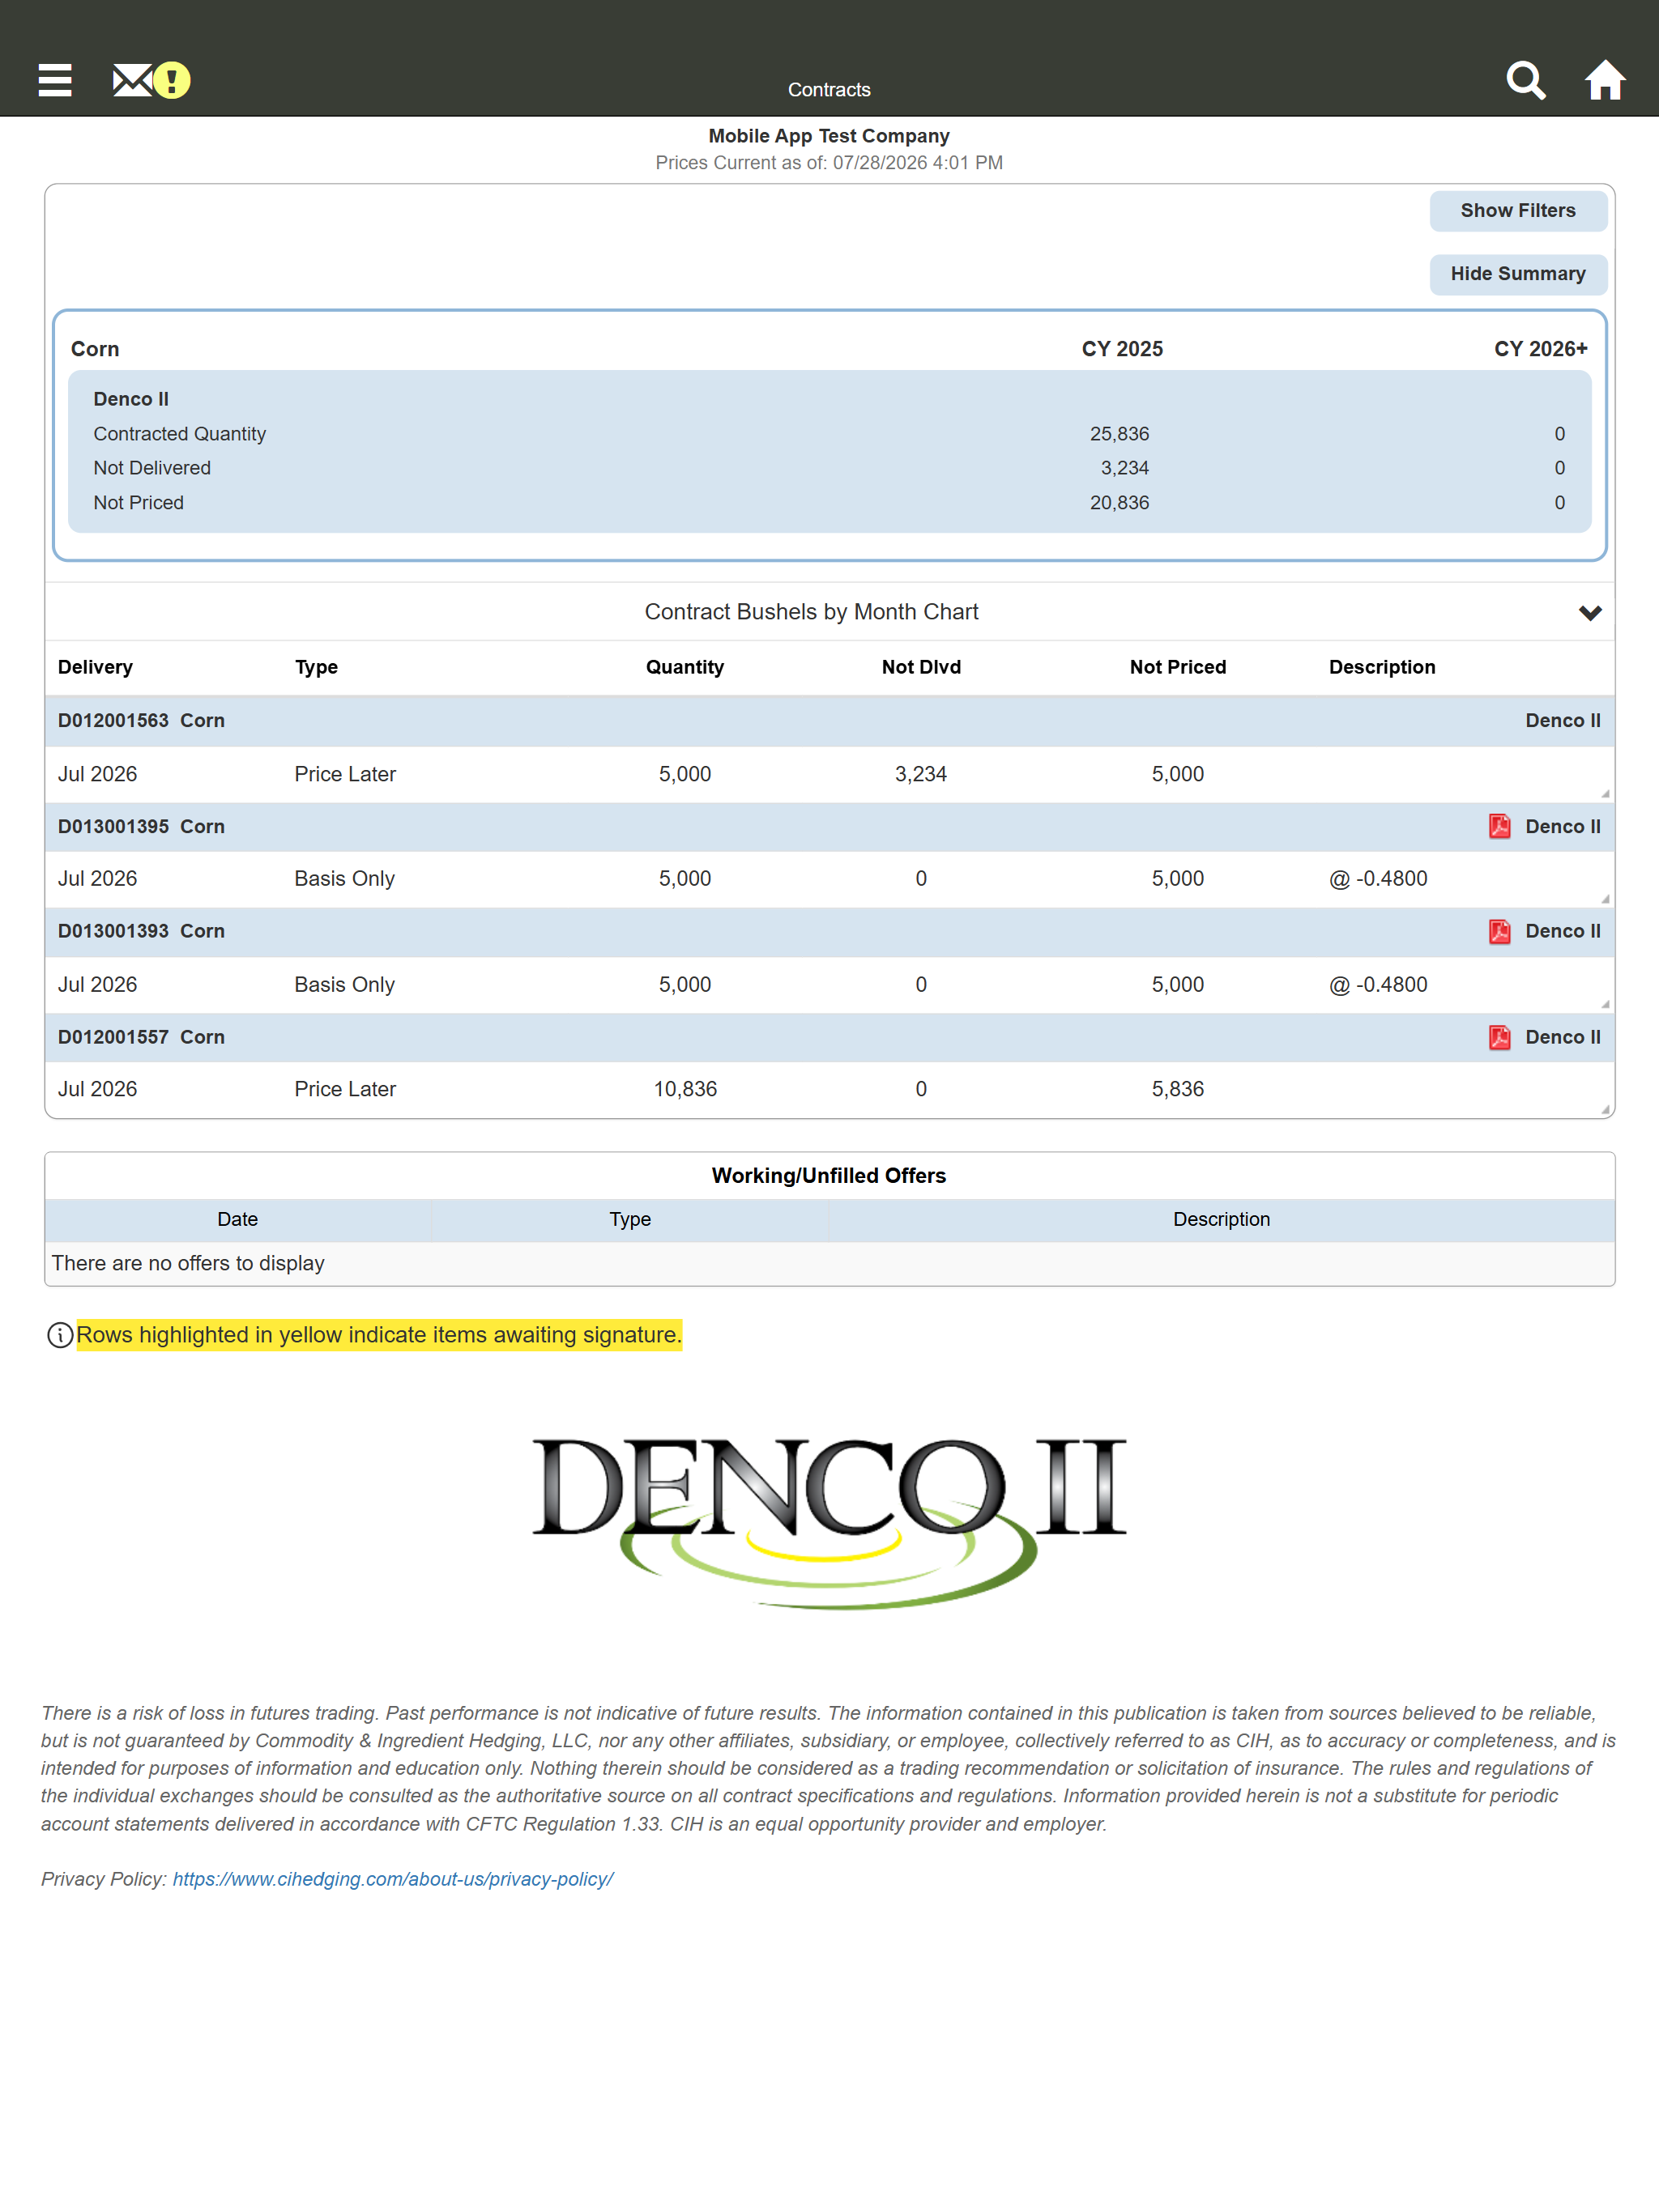Click the Description header in offers table
Viewport: 1659px width, 2212px height.
1222,1219
